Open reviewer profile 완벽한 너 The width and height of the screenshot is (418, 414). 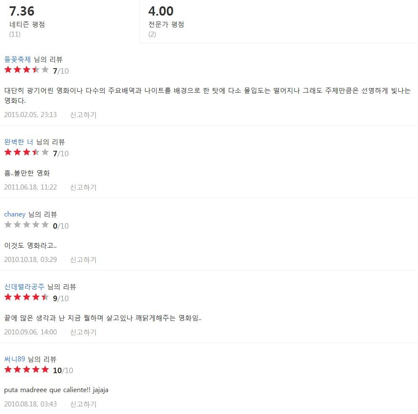coord(19,142)
